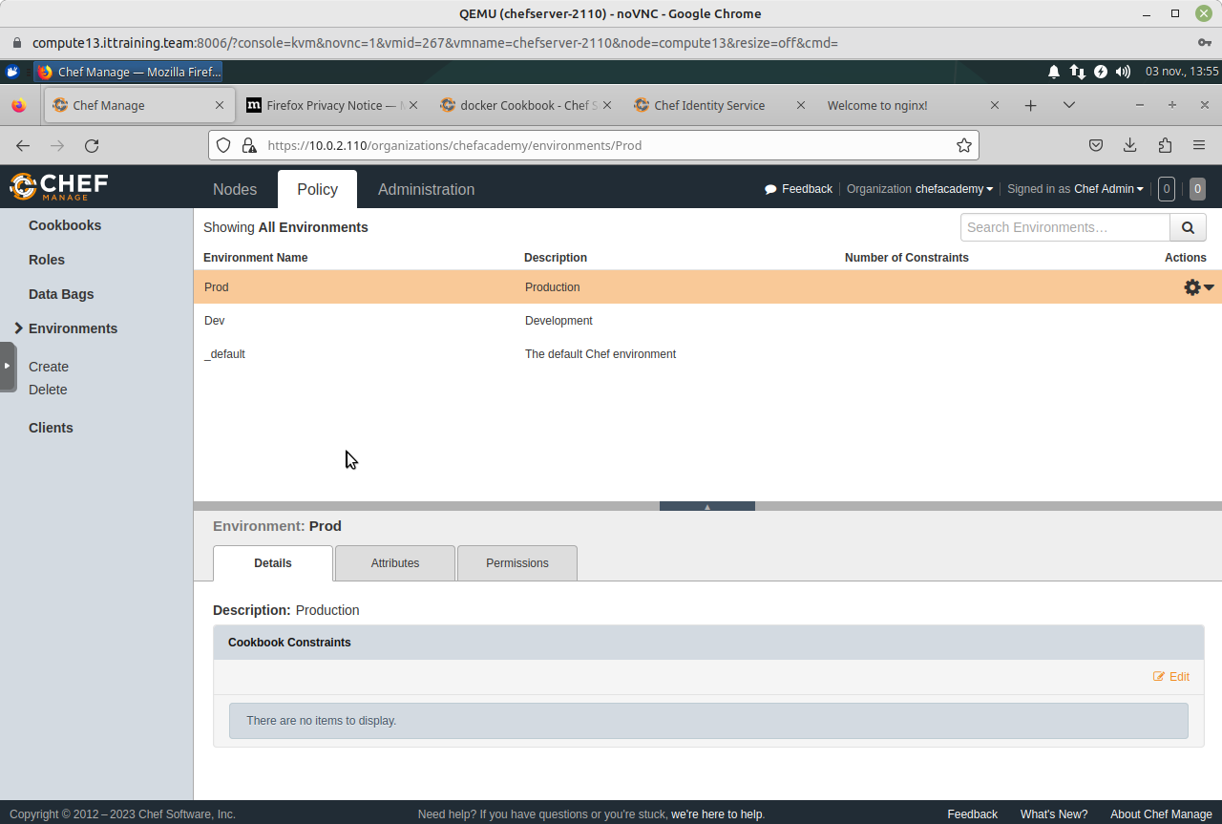Open Firefox Pocket save icon

pyautogui.click(x=1096, y=145)
